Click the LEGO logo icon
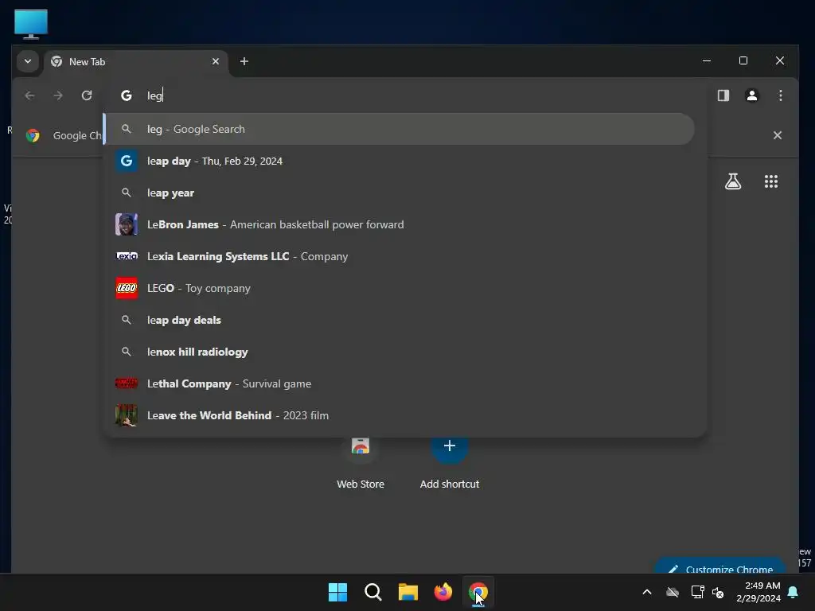This screenshot has height=611, width=815. [x=127, y=288]
